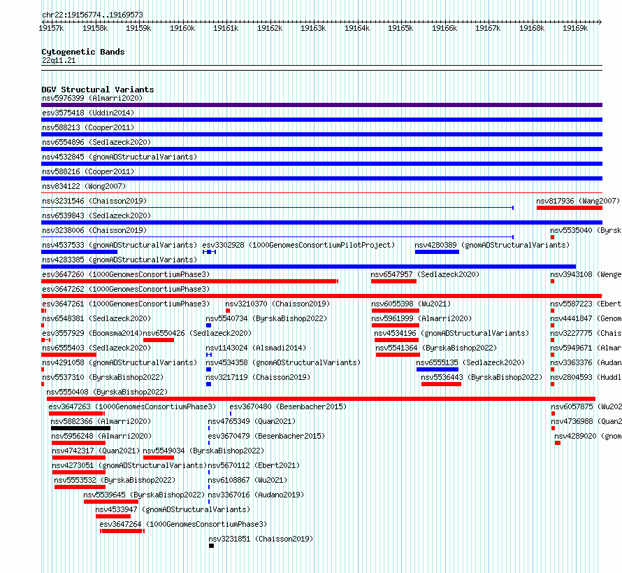Click the blue nsv4280389 variant bar
The image size is (622, 573).
point(437,252)
